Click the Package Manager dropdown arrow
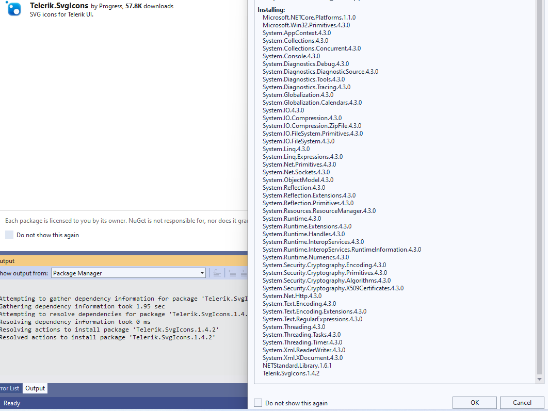This screenshot has width=548, height=411. 203,273
